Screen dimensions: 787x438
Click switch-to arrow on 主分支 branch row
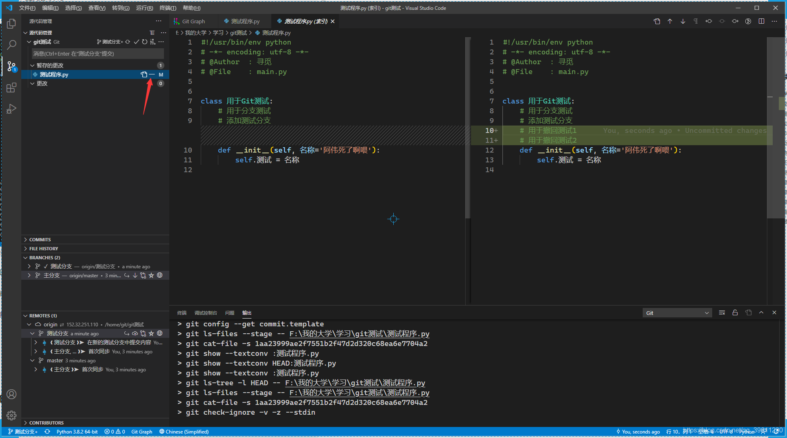[x=127, y=275]
